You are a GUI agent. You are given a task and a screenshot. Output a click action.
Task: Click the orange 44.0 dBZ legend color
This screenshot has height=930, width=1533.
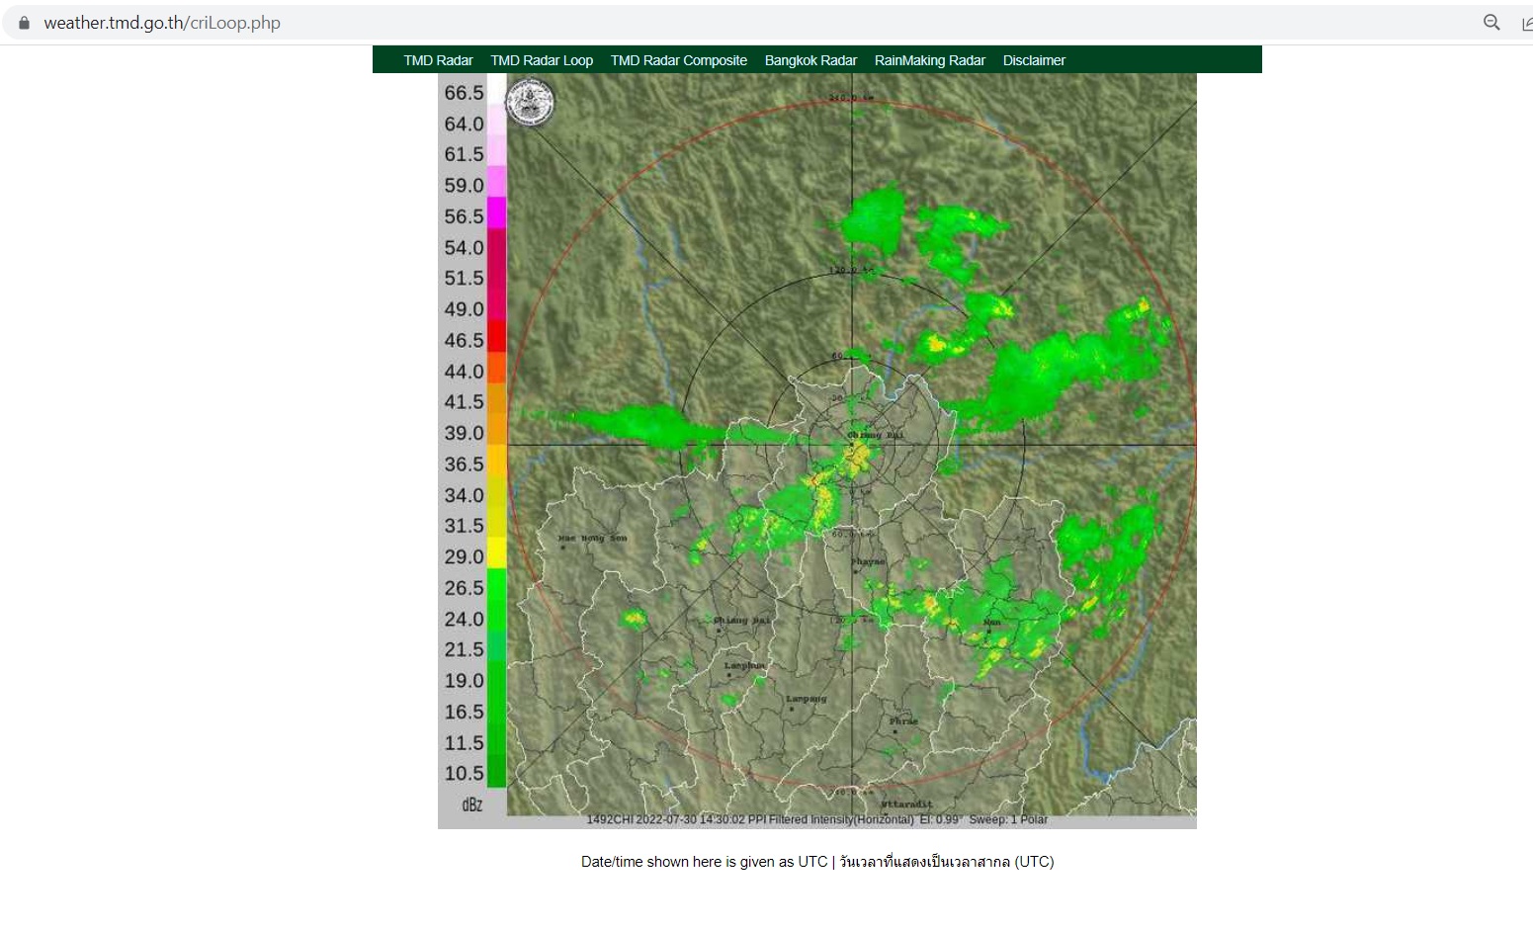496,368
